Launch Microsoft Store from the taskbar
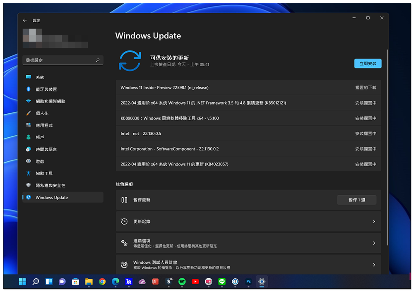Image resolution: width=414 pixels, height=292 pixels. (75, 282)
